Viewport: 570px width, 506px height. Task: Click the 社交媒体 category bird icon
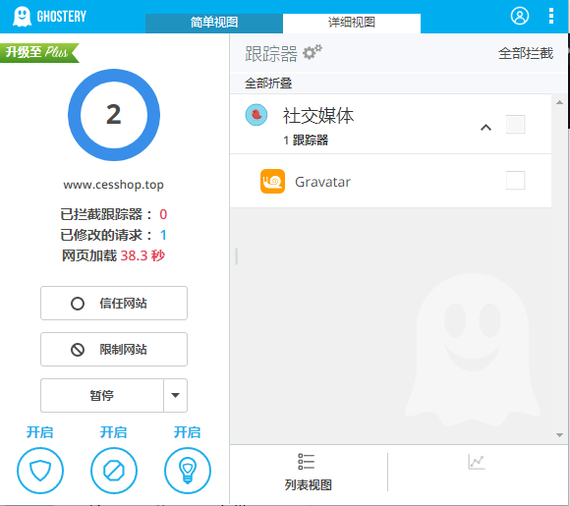point(256,115)
